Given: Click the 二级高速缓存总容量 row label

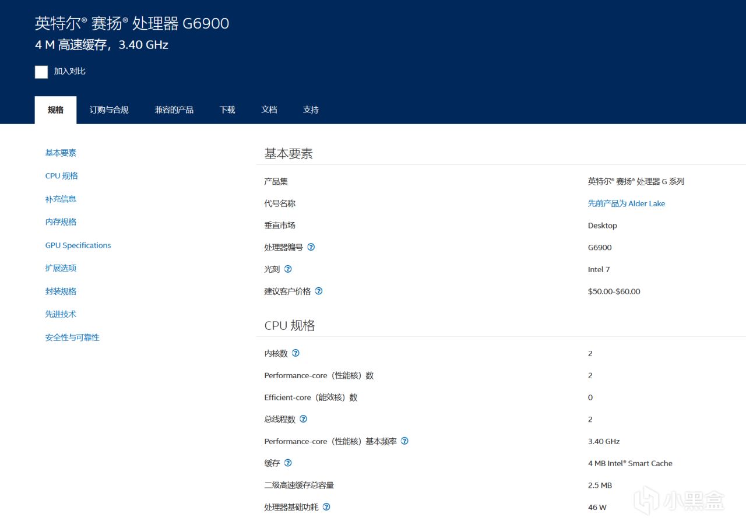Looking at the screenshot, I should [x=299, y=485].
